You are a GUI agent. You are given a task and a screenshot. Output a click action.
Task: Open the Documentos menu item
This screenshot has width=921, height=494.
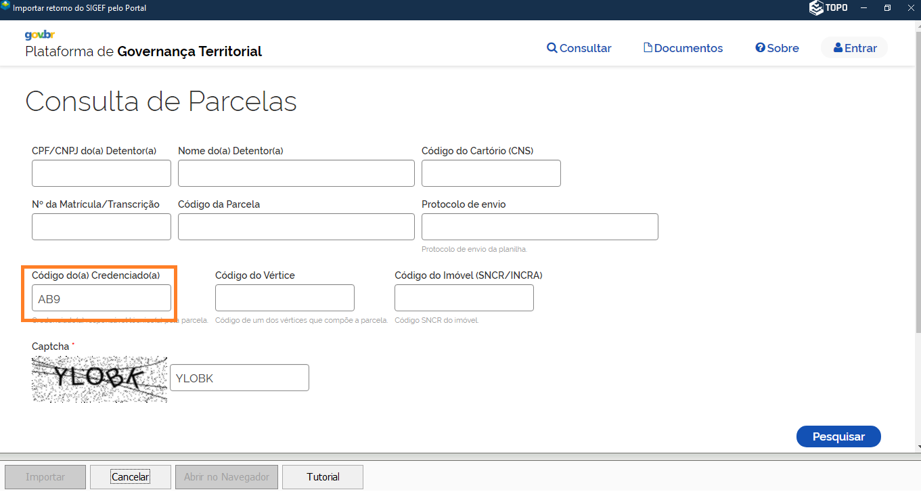tap(683, 48)
